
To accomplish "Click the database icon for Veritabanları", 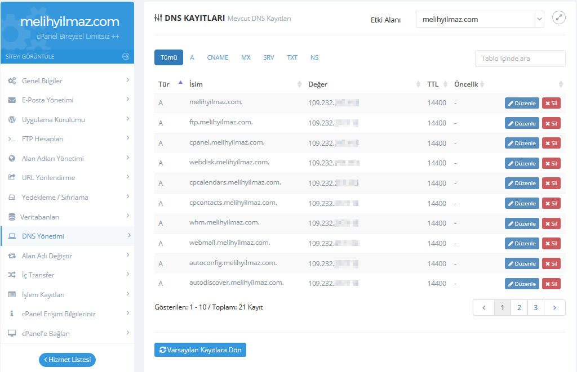I will click(12, 217).
